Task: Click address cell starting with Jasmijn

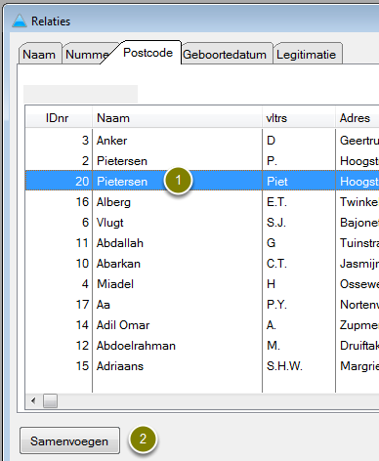Action: [x=358, y=264]
